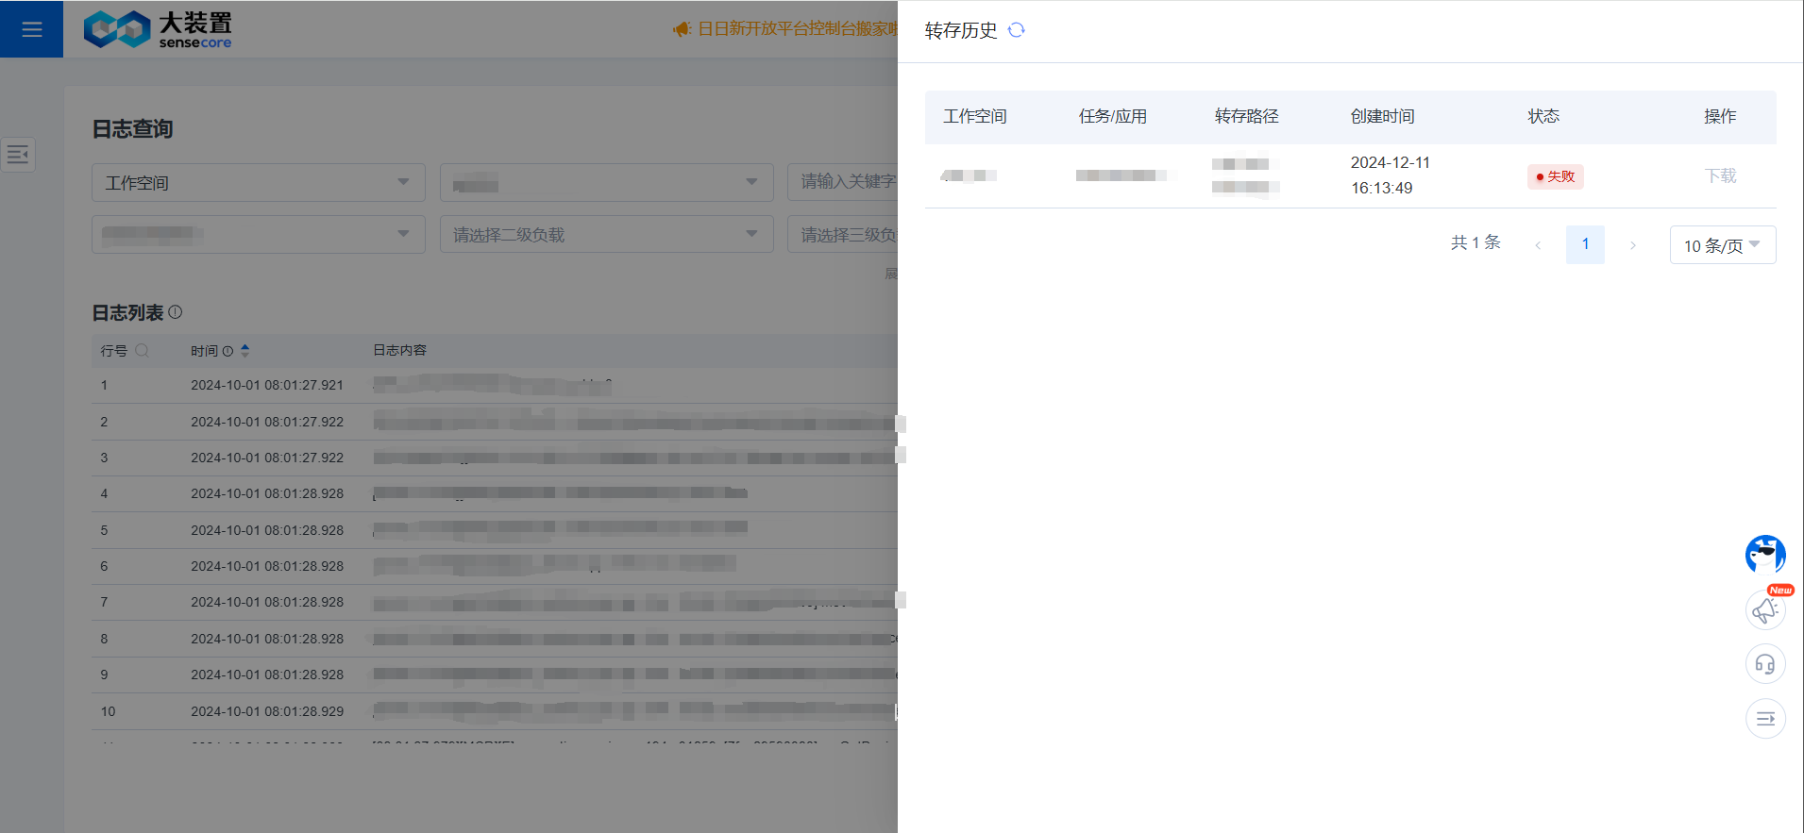The width and height of the screenshot is (1804, 833).
Task: Select log row 1 at 08:01:27.921
Action: 495,385
